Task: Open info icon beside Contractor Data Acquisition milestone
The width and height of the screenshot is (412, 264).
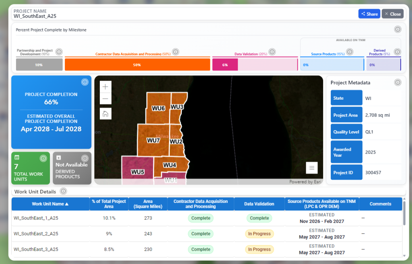Action: (175, 52)
